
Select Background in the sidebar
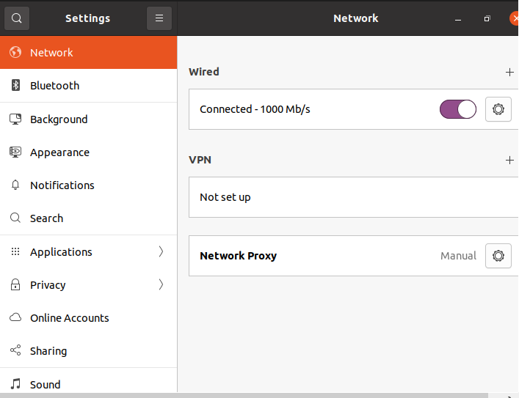tap(59, 119)
